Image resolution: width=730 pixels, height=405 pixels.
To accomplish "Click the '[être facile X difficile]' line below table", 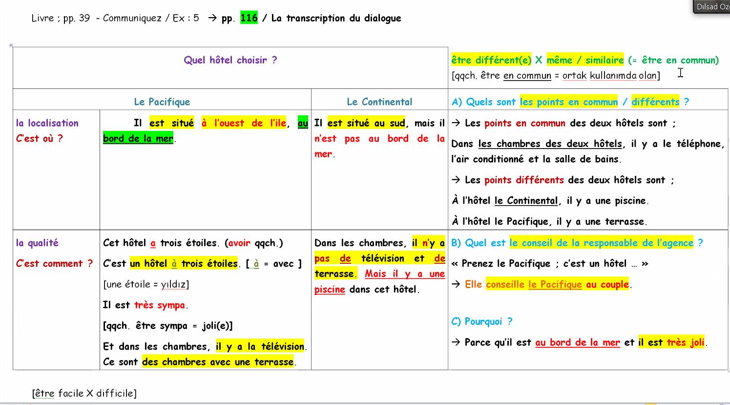I will (x=84, y=393).
